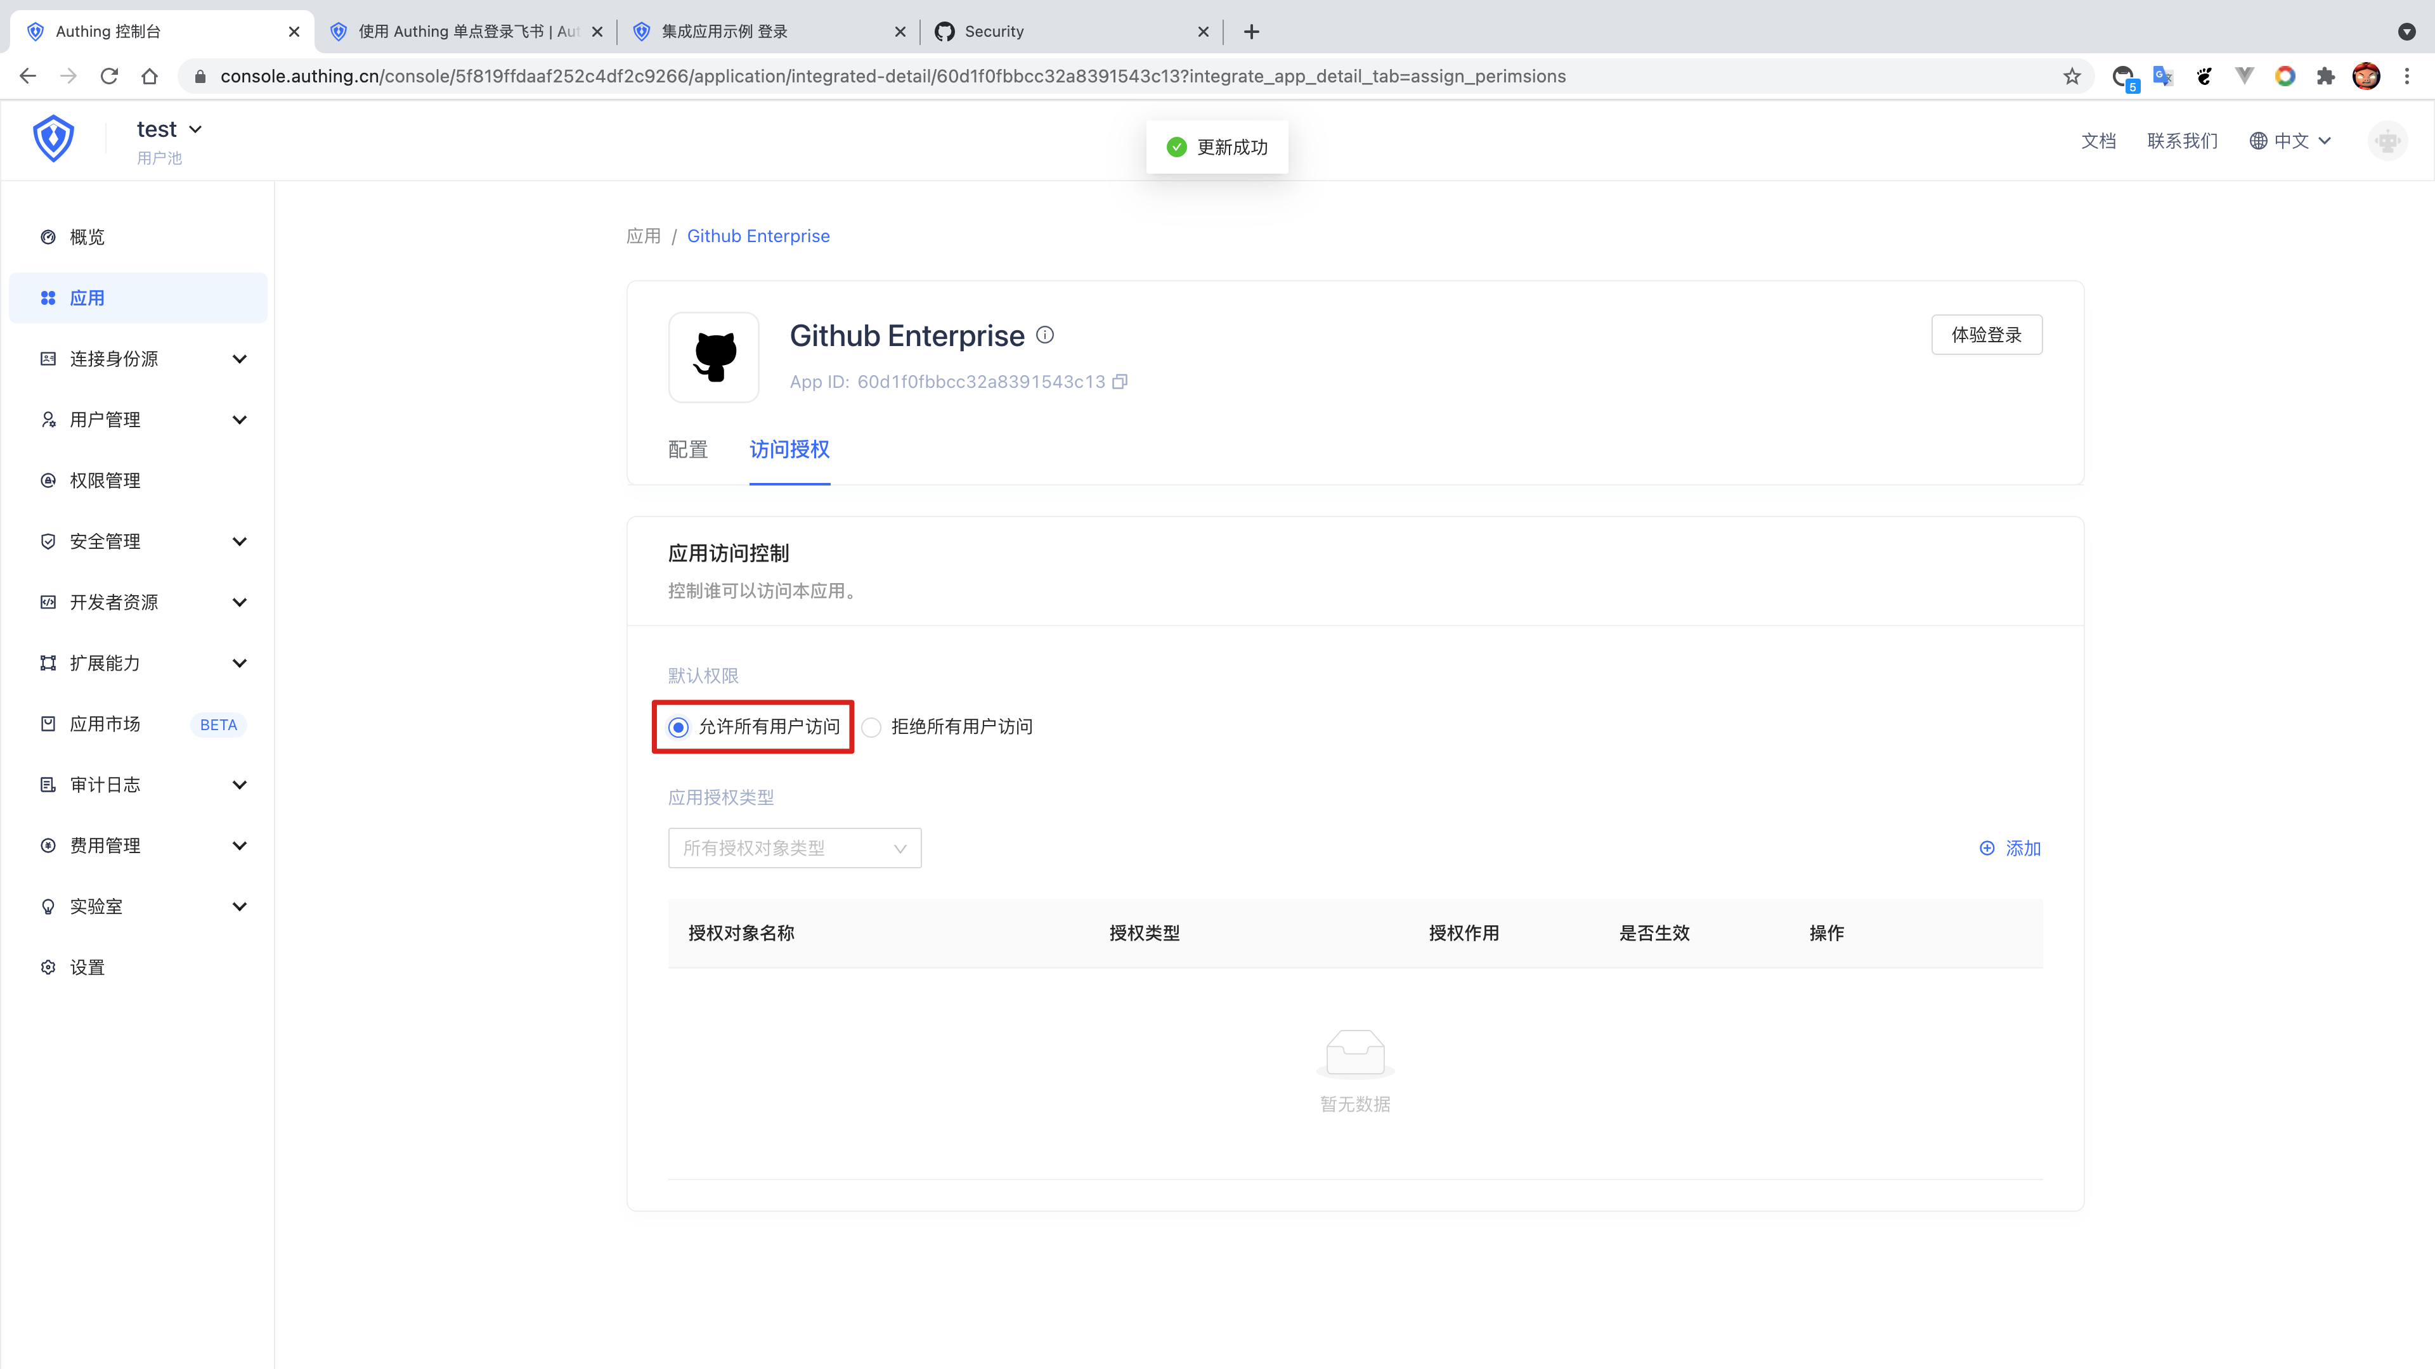Click info icon next to Github Enterprise

pos(1044,335)
